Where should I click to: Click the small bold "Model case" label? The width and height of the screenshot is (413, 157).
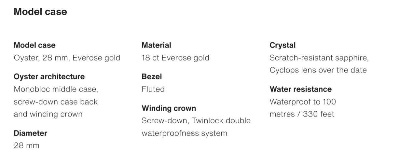34,45
